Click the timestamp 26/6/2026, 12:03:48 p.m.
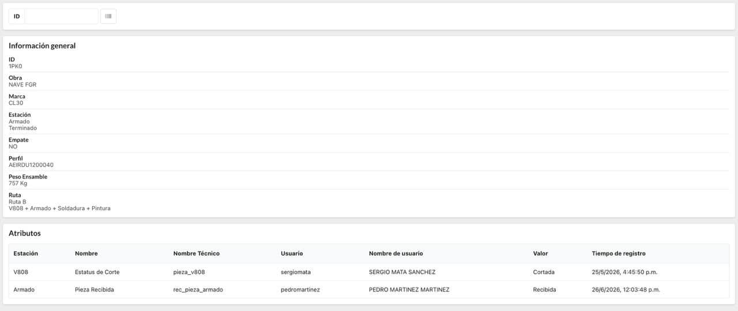Screen dimensions: 738x311 [626, 290]
